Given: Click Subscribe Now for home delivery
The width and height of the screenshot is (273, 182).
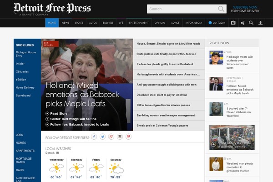Looking at the screenshot, I should point(245,9).
